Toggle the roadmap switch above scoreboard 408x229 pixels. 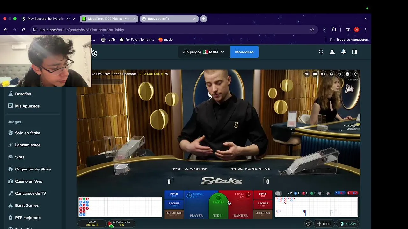(278, 193)
